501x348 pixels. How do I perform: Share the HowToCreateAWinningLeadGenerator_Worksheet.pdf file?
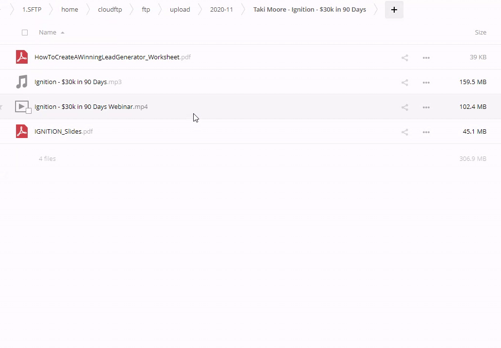pos(404,57)
